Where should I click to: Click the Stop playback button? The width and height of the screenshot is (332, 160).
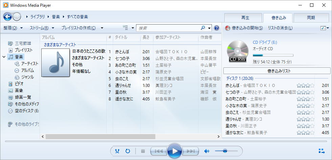[x=143, y=151]
